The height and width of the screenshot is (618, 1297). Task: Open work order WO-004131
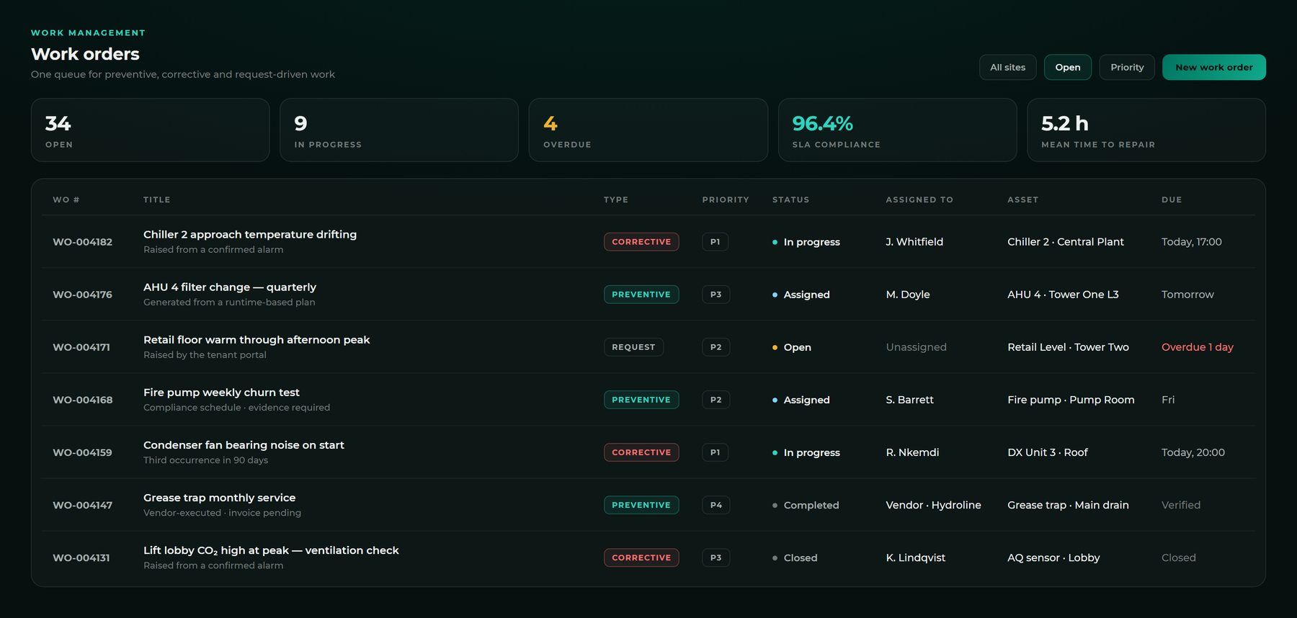coord(81,557)
